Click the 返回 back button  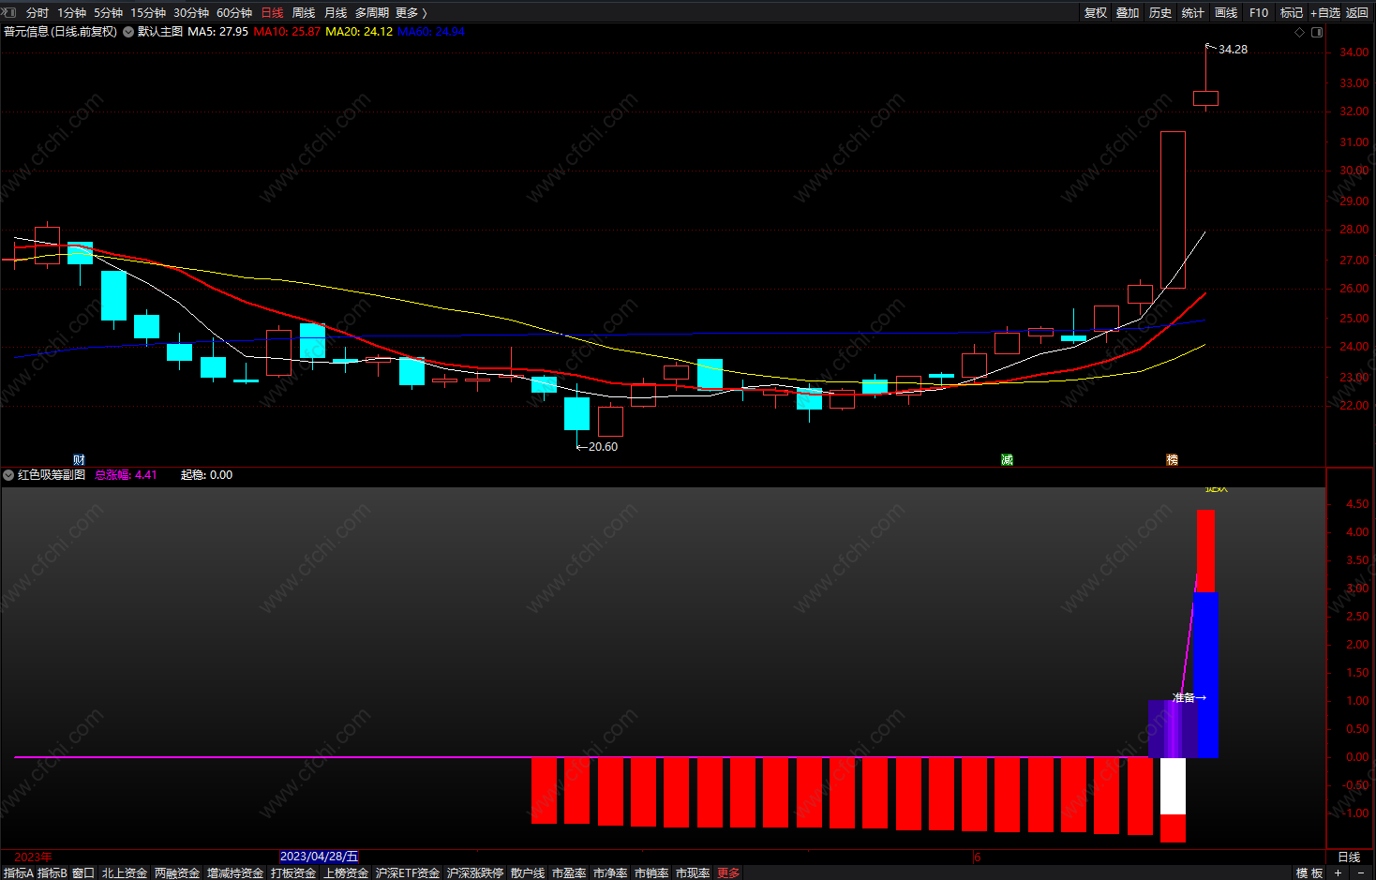pyautogui.click(x=1357, y=12)
